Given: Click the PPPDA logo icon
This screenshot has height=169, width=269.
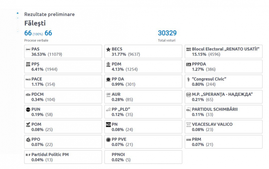Looking at the screenshot, I should pos(189,65).
